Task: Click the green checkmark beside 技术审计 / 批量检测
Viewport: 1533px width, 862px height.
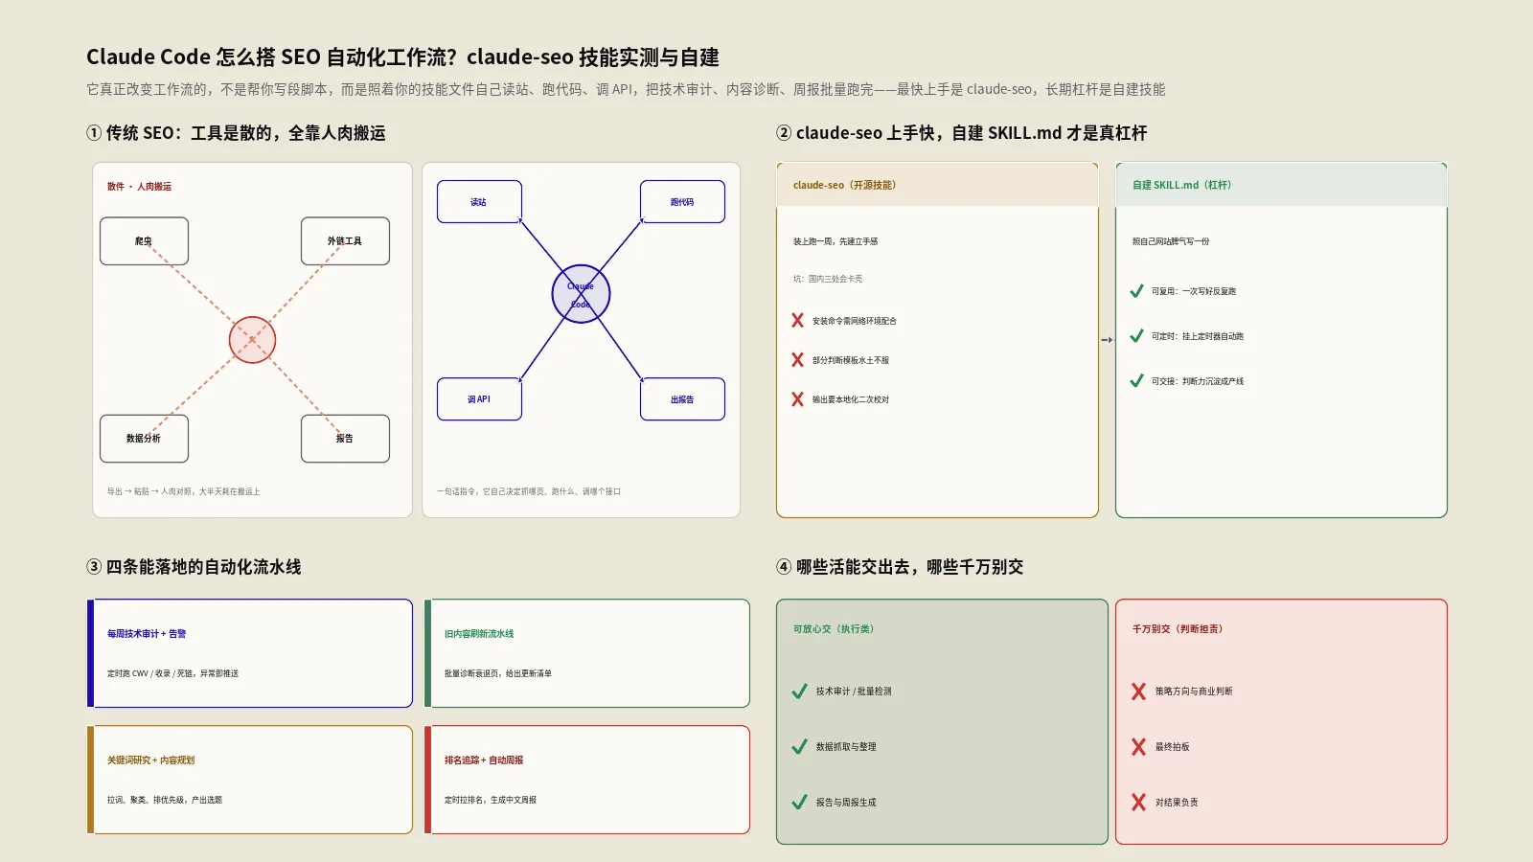Action: tap(799, 692)
